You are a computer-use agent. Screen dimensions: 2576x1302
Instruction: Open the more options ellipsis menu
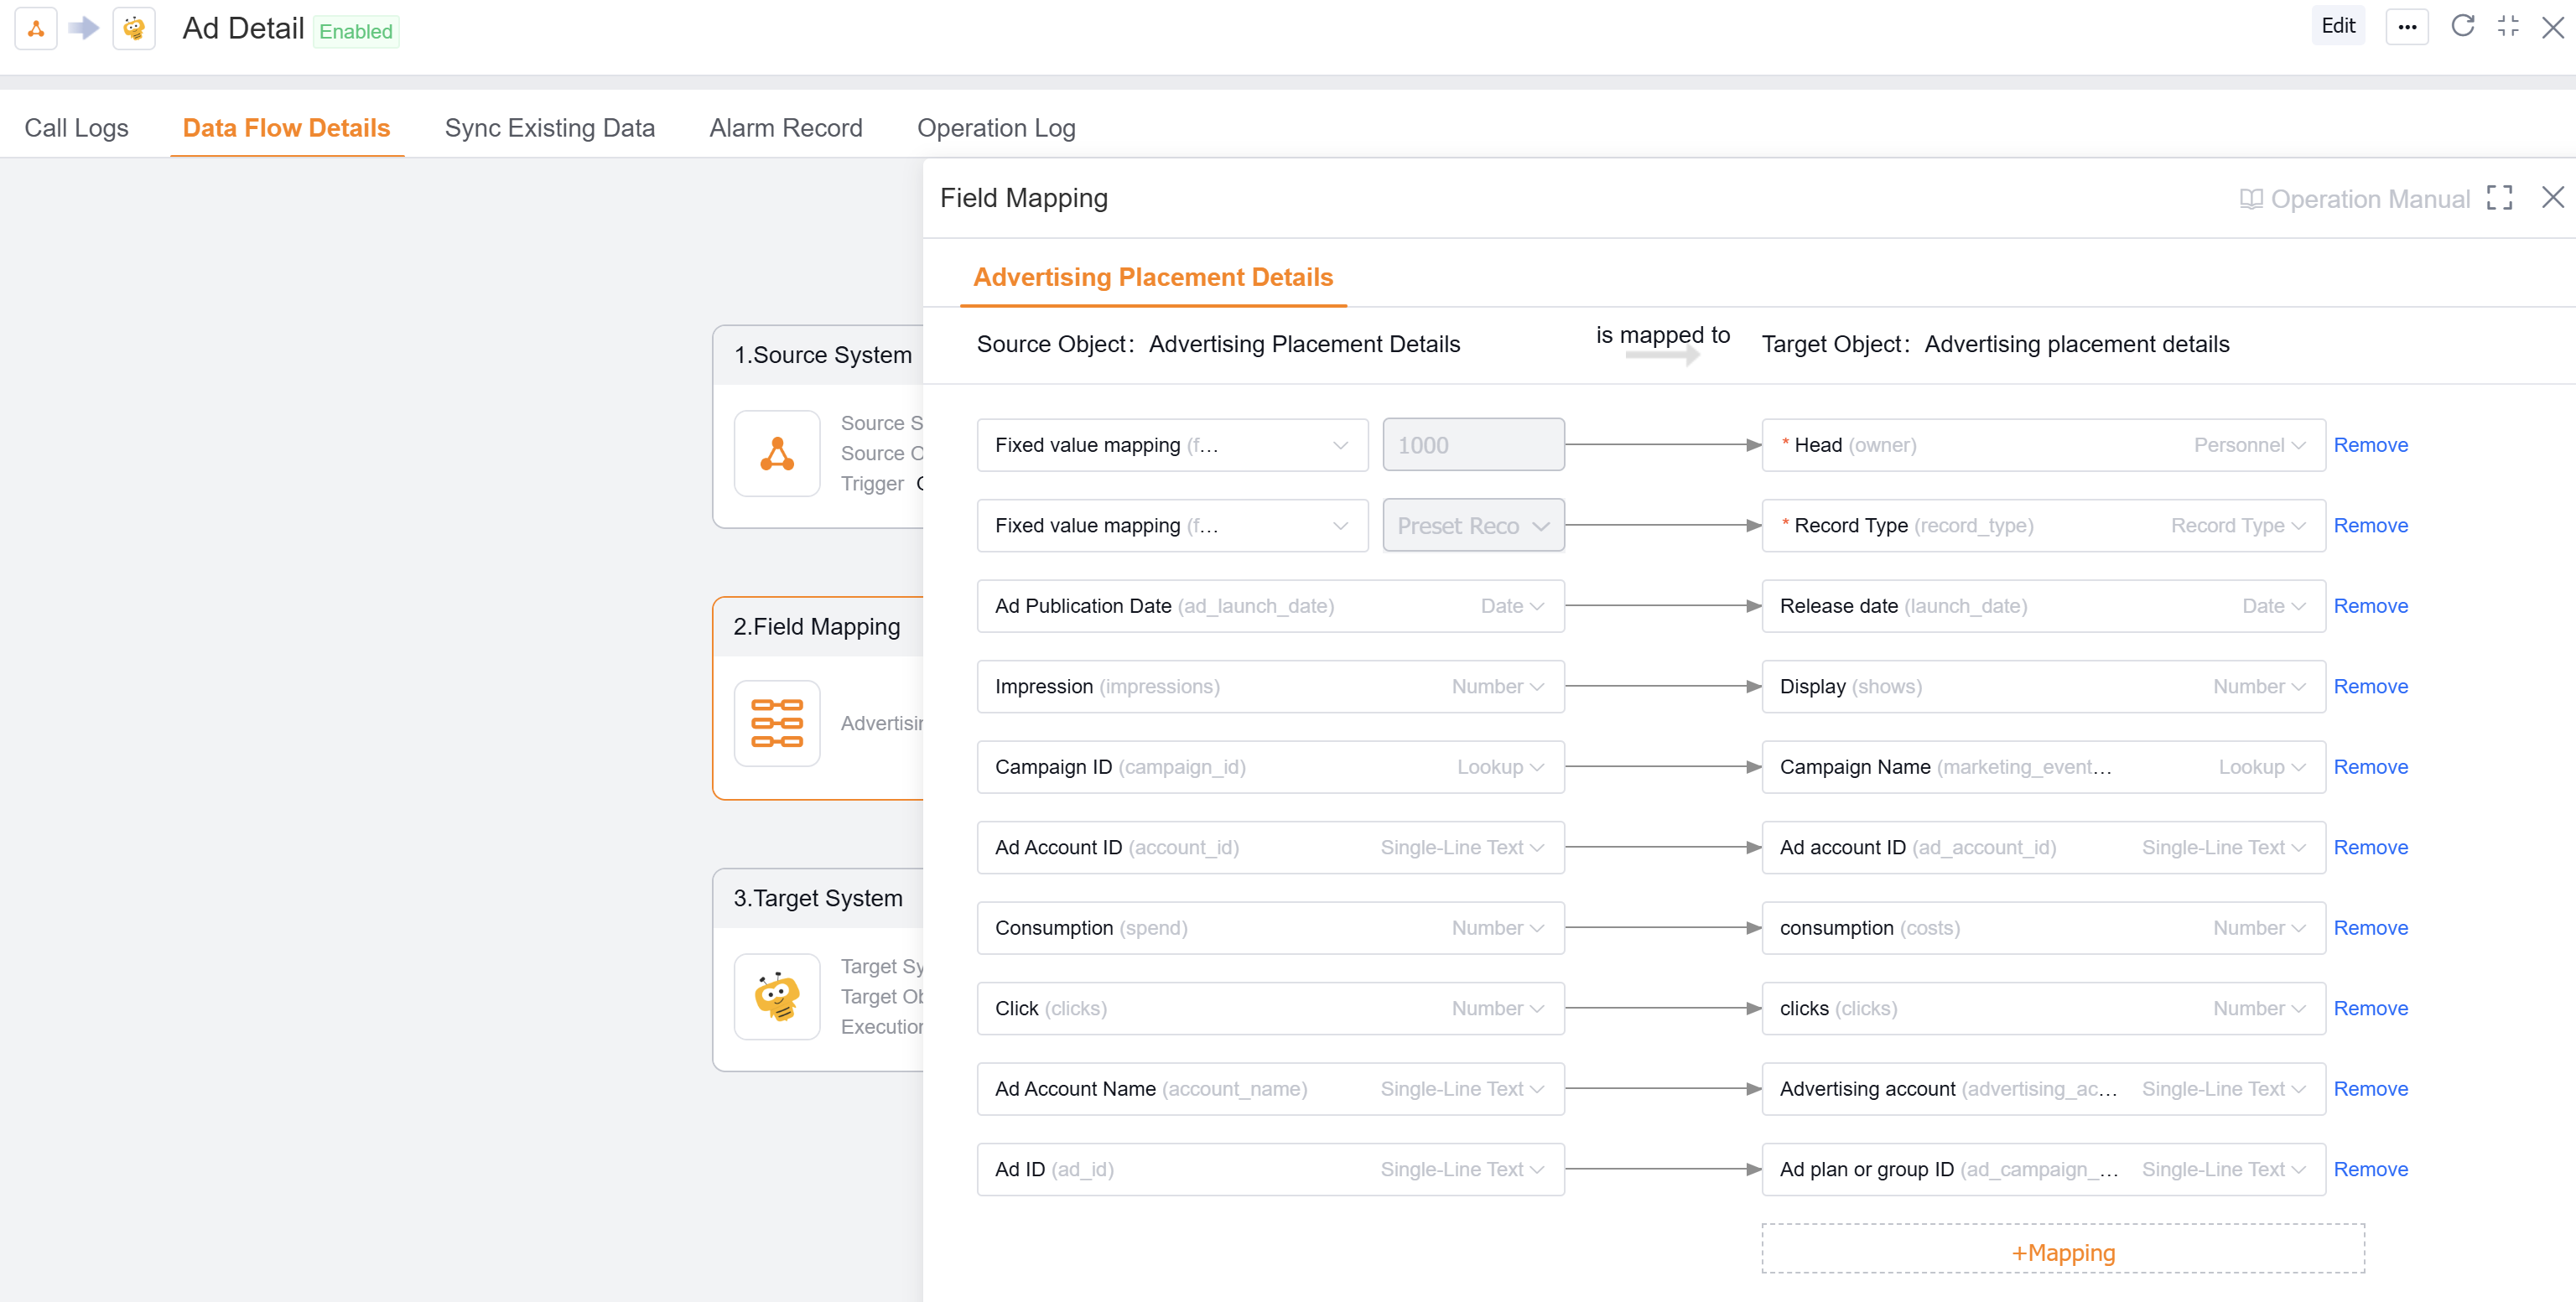pyautogui.click(x=2407, y=27)
